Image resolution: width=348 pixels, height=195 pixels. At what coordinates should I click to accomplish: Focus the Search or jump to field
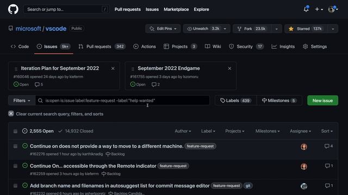pyautogui.click(x=66, y=9)
